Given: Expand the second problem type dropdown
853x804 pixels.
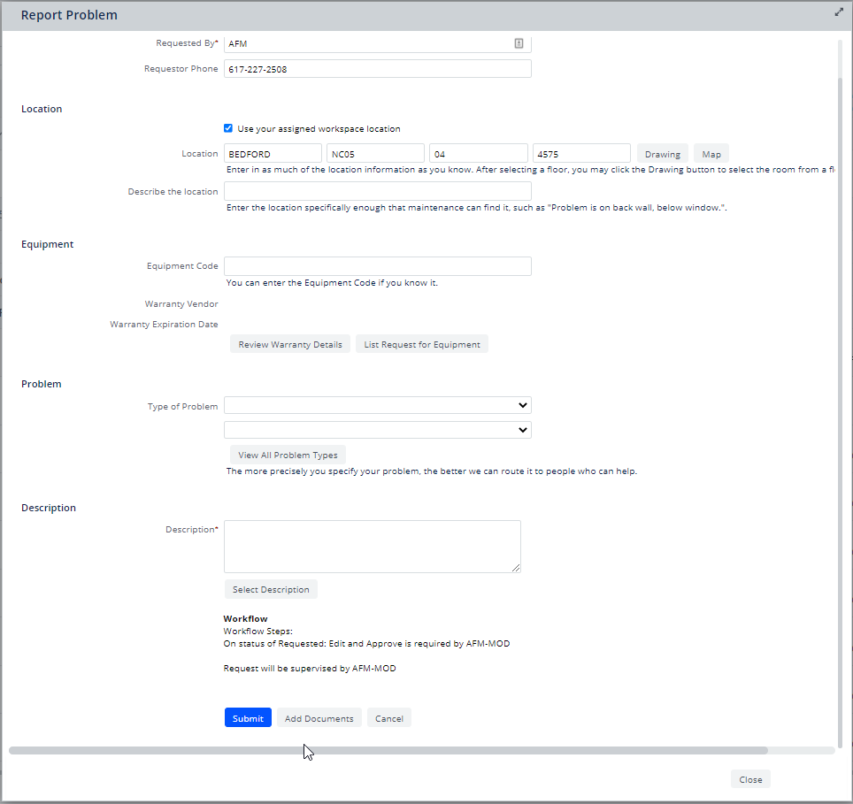Looking at the screenshot, I should (x=378, y=430).
